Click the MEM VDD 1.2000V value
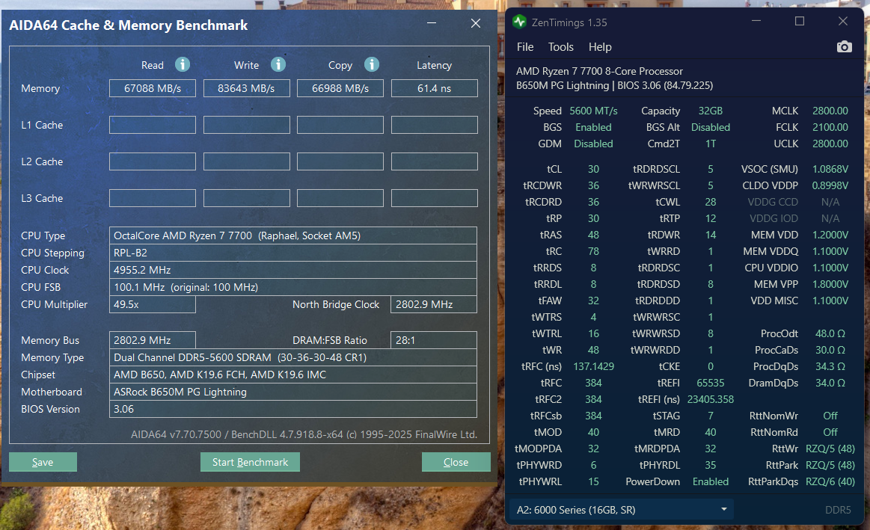870x530 pixels. tap(830, 235)
